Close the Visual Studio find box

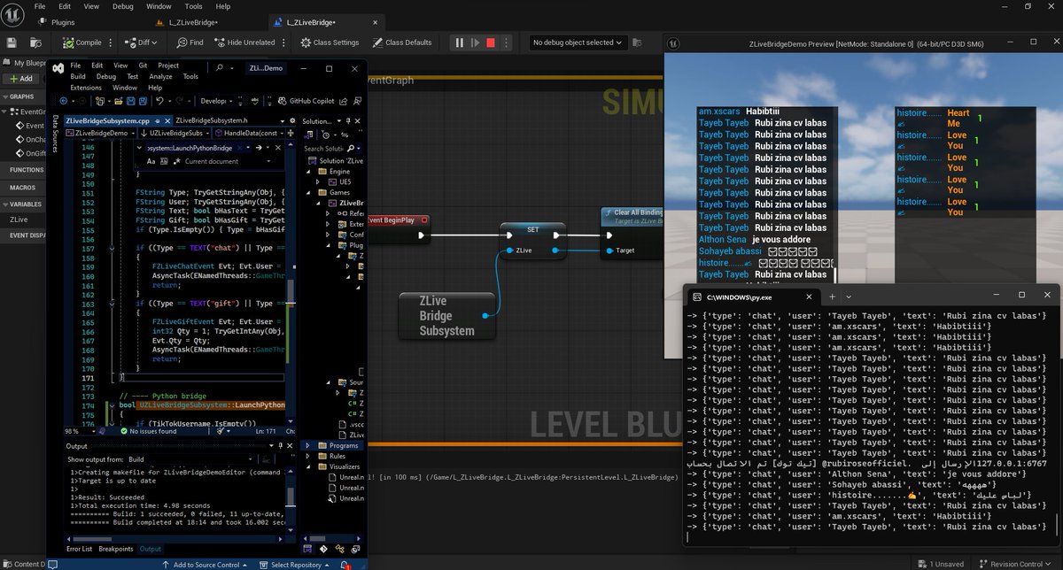[277, 148]
